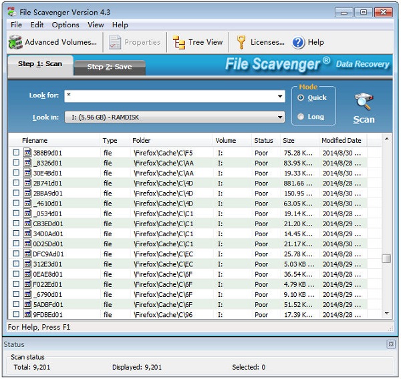Mark the checkbox for 0EAE8d01
The height and width of the screenshot is (379, 401).
click(x=16, y=274)
